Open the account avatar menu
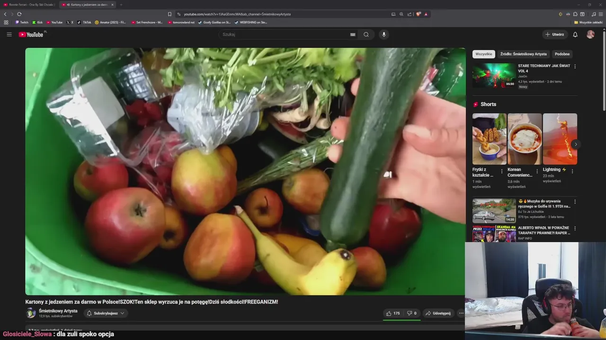Viewport: 606px width, 340px height. (x=590, y=34)
